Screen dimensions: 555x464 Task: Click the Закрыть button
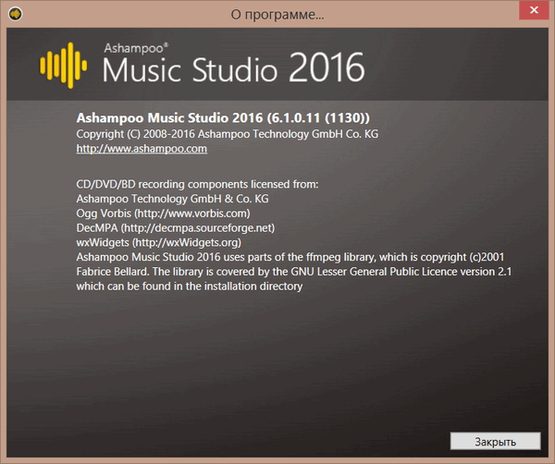(x=495, y=441)
